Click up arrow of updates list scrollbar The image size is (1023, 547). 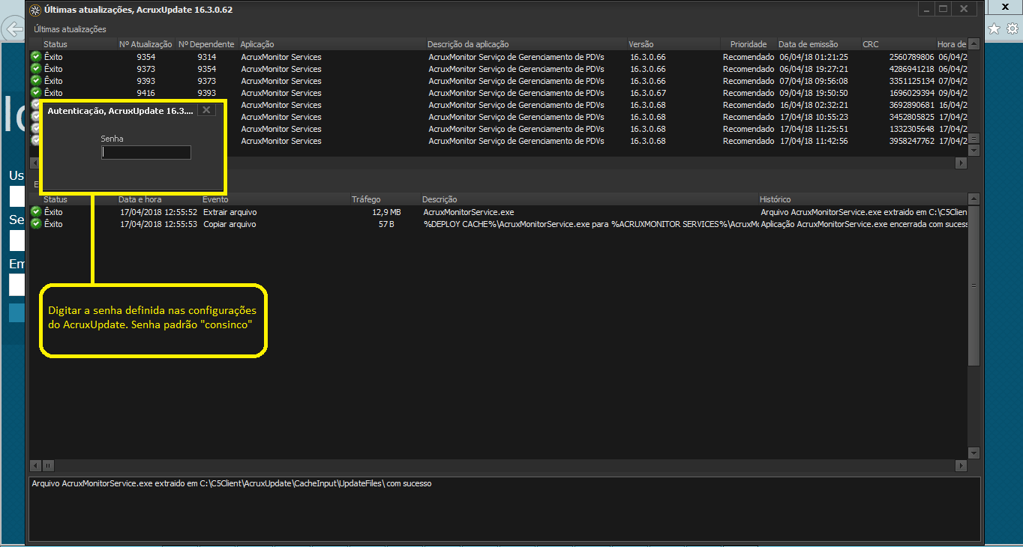point(973,44)
